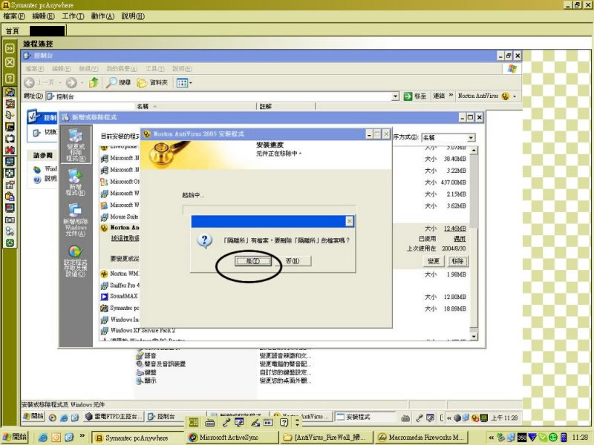Viewport: 594px width, 445px height.
Task: Click the camera screenshot icon in the side toolbar
Action: click(10, 220)
